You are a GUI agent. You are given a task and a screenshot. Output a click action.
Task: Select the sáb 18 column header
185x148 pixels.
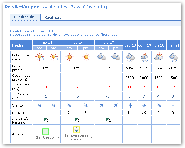[130, 45]
